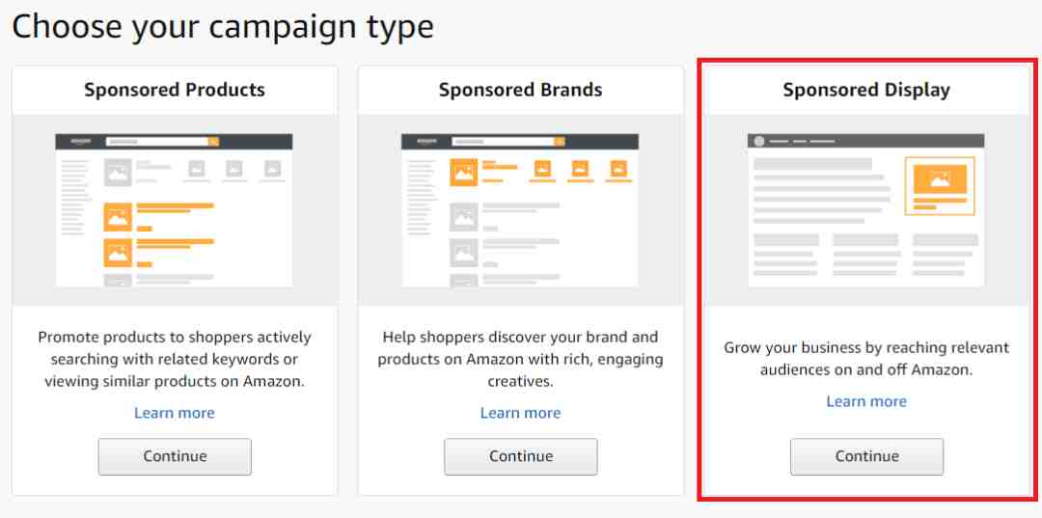Click Continue under Sponsored Products

pos(175,456)
